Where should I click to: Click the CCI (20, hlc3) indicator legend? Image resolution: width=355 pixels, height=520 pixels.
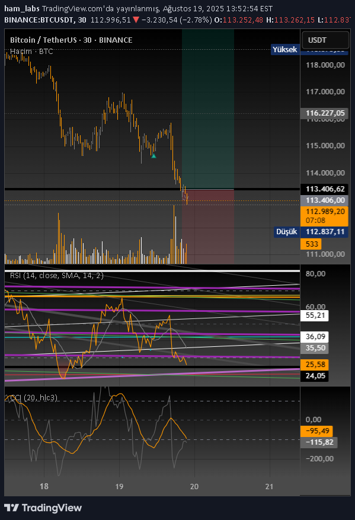(x=33, y=398)
